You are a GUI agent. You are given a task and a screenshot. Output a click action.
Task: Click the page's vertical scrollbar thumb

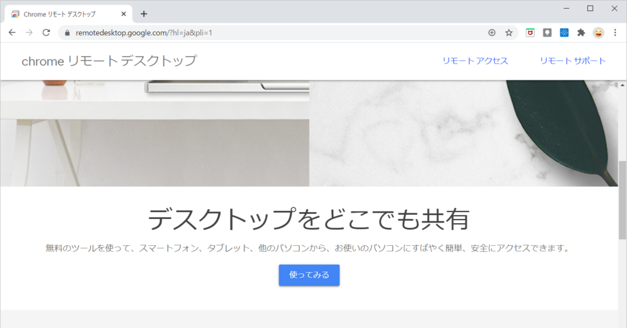[623, 200]
